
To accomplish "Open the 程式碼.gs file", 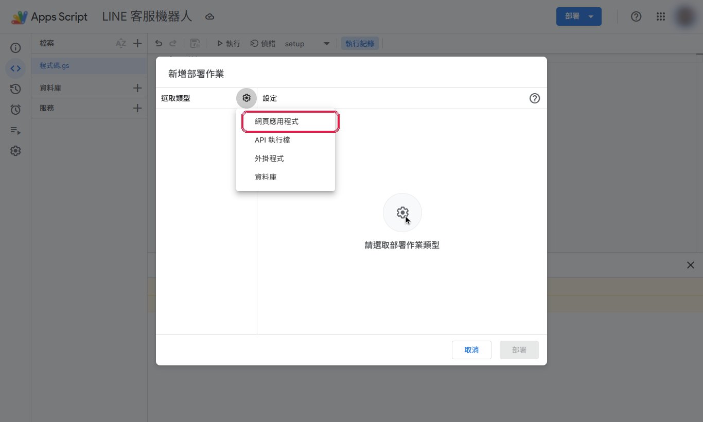I will click(89, 66).
